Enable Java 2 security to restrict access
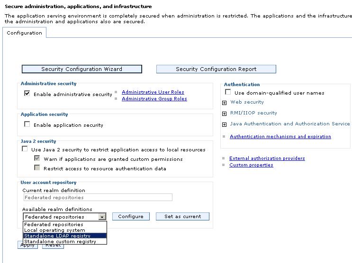 25,149
